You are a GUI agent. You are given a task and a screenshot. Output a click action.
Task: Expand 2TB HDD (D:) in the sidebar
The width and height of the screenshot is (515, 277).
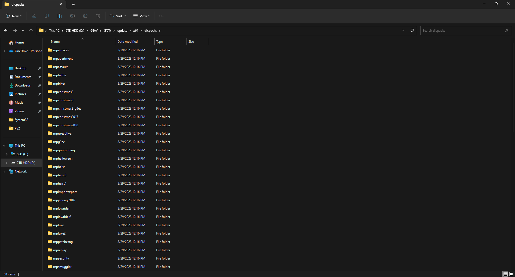click(7, 163)
